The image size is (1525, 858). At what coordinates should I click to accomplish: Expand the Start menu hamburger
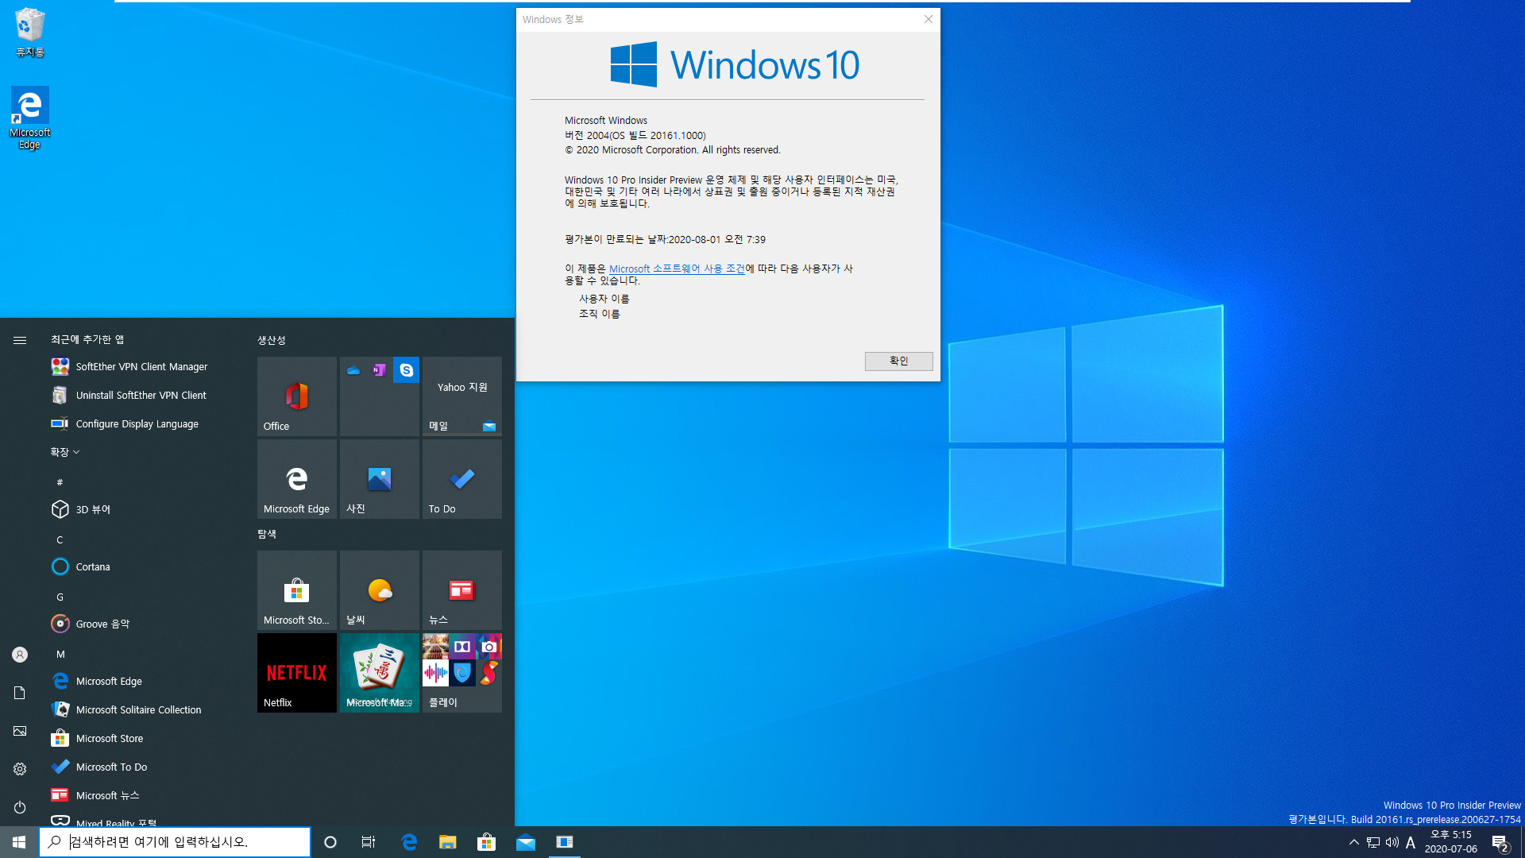tap(20, 340)
